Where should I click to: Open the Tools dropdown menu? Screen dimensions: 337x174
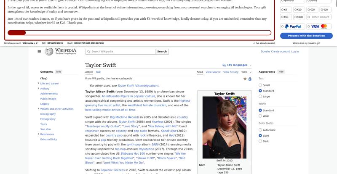point(246,72)
